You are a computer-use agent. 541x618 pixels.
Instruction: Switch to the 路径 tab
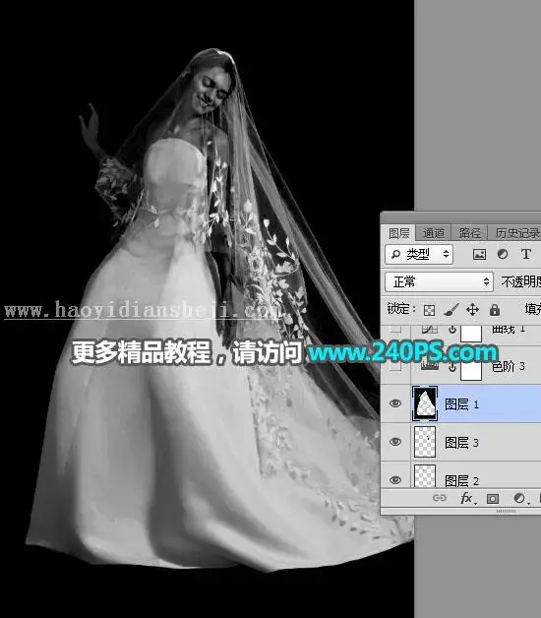pos(469,233)
